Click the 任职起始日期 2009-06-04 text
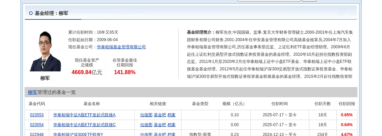Image resolution: width=382 pixels, height=136 pixels. click(x=93, y=39)
